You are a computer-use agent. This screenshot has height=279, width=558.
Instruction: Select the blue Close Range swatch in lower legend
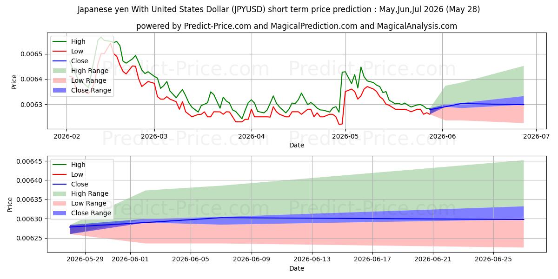pyautogui.click(x=61, y=213)
